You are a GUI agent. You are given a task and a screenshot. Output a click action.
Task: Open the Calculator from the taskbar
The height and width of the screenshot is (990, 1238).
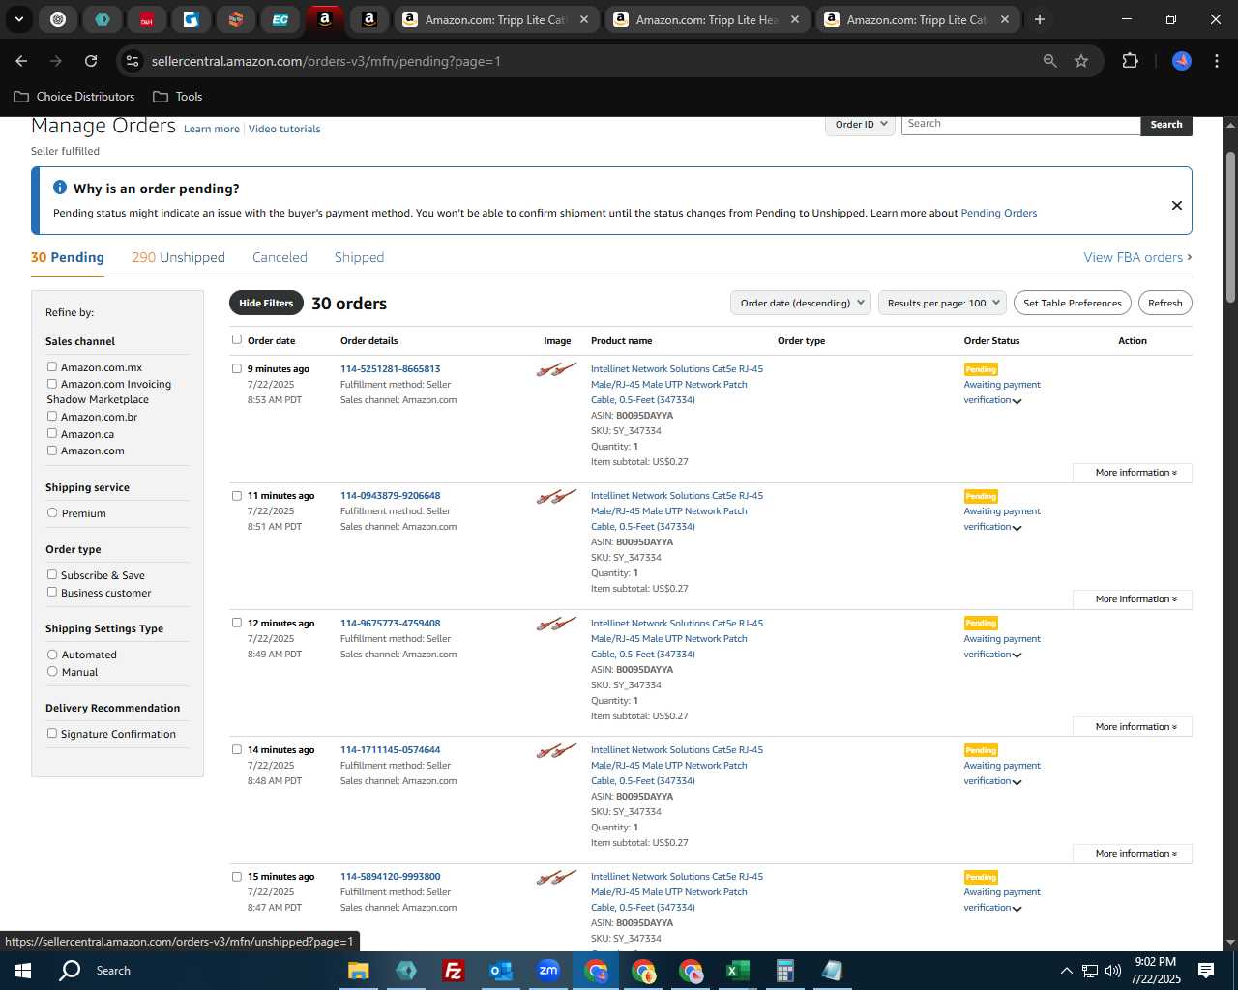click(784, 971)
